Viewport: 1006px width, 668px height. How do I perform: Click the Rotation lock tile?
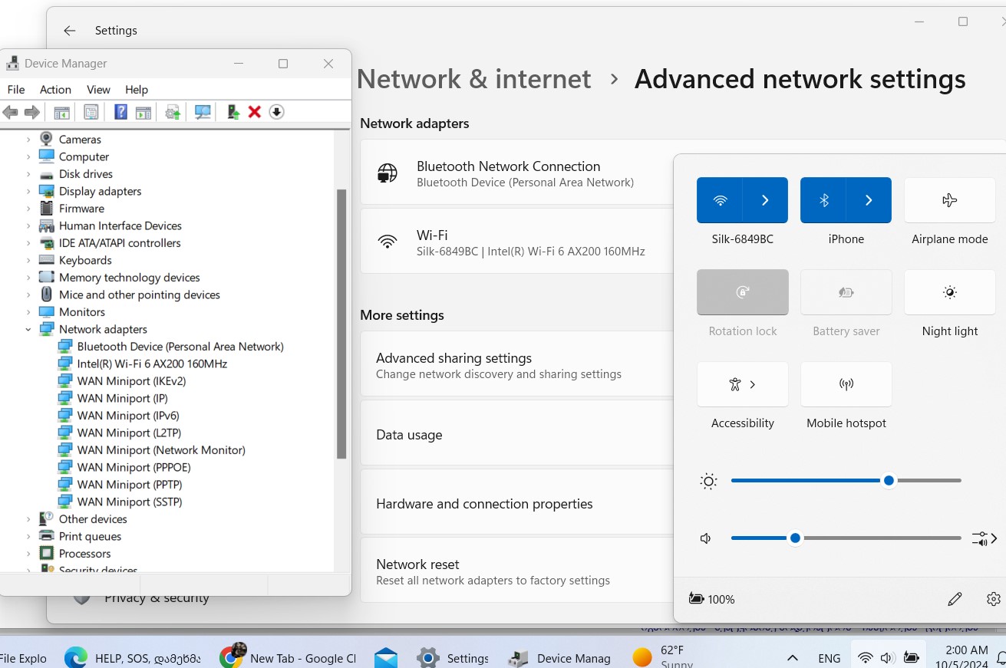coord(743,292)
